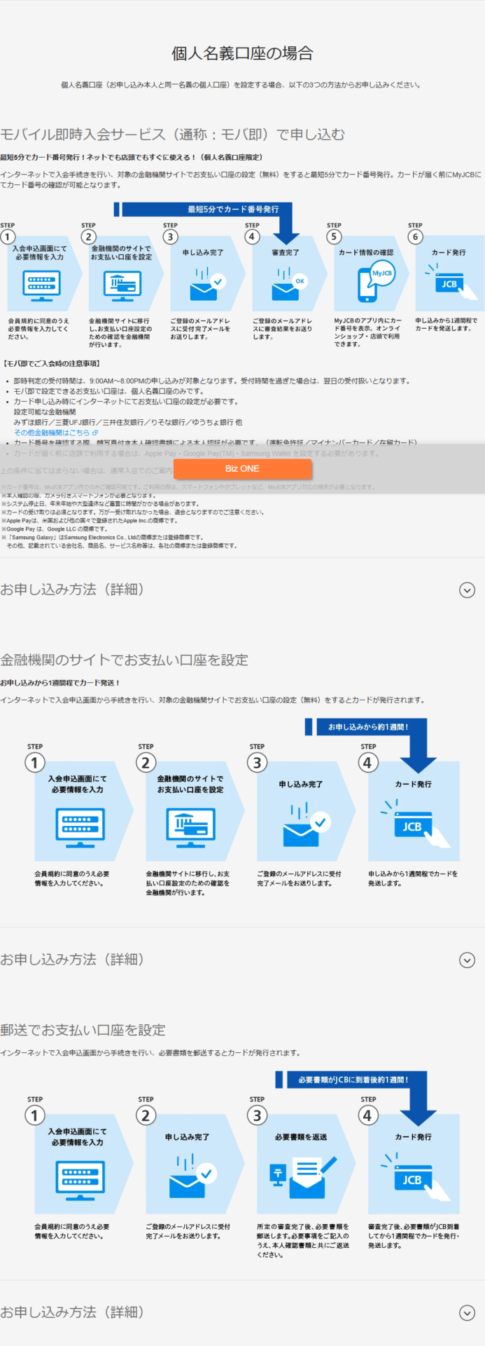The width and height of the screenshot is (485, 1346).
Task: Click the orange Biz ONE button
Action: [x=242, y=468]
